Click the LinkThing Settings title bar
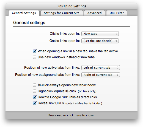 71,6
